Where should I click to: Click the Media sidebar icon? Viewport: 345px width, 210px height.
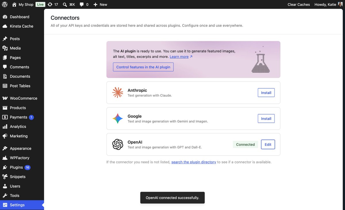click(x=5, y=48)
